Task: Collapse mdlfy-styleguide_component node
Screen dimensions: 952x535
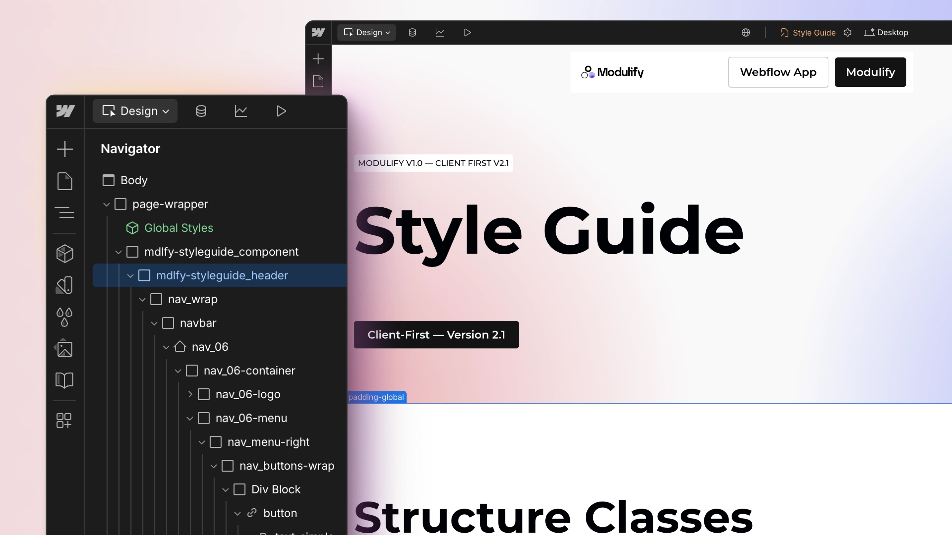Action: 118,252
